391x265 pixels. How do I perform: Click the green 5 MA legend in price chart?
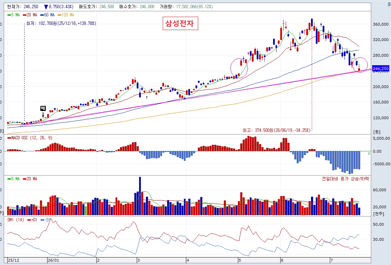pos(13,15)
